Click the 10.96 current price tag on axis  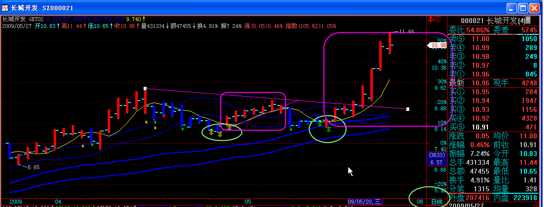tap(437, 45)
